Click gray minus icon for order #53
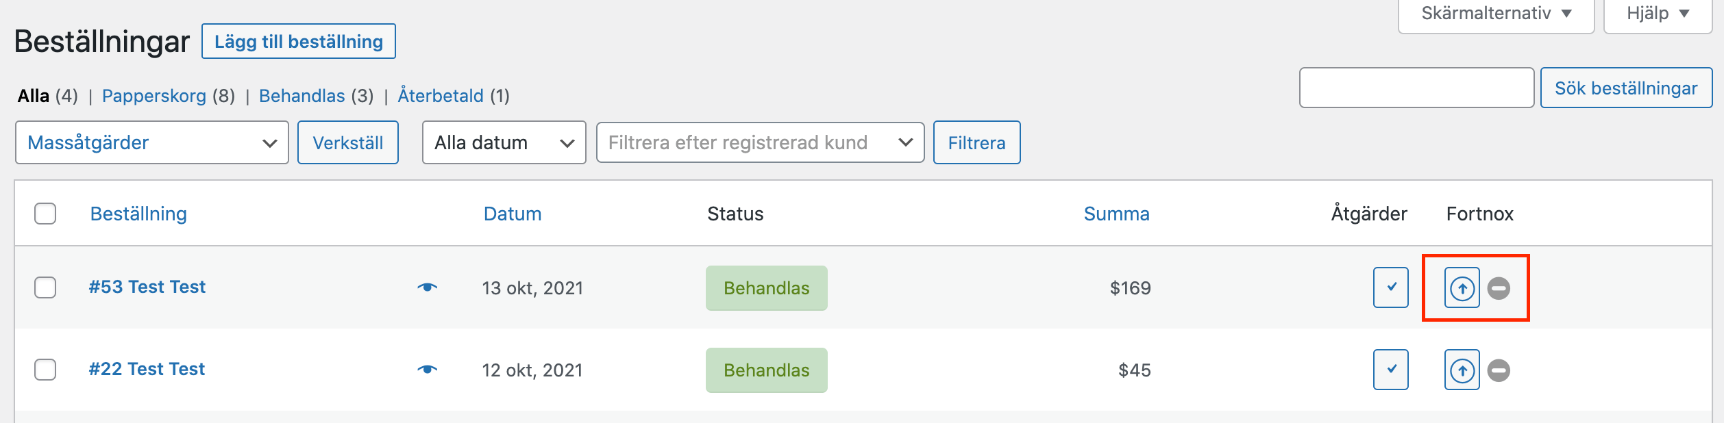Image resolution: width=1724 pixels, height=423 pixels. [1499, 288]
